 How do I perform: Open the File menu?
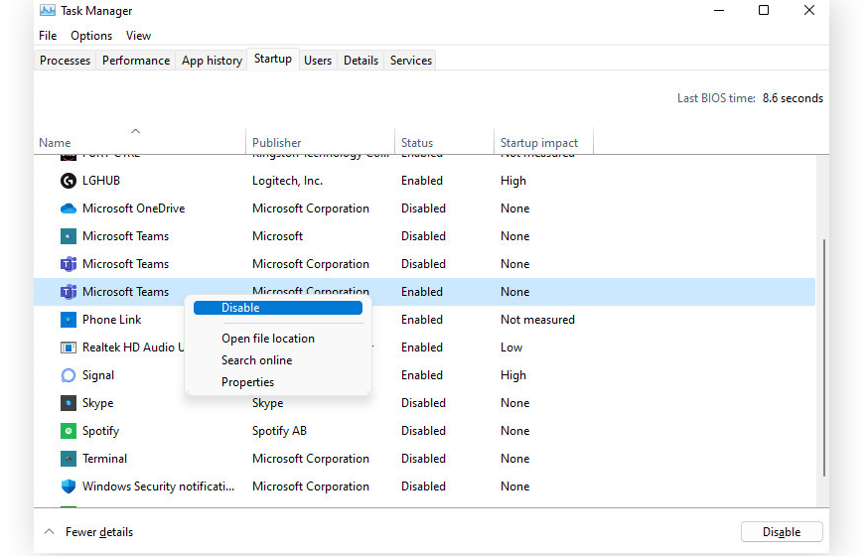pyautogui.click(x=48, y=36)
